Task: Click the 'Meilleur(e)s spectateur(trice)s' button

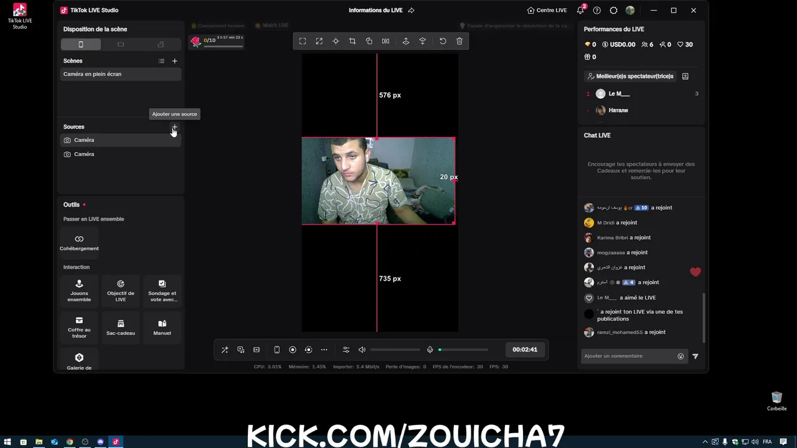Action: (631, 76)
